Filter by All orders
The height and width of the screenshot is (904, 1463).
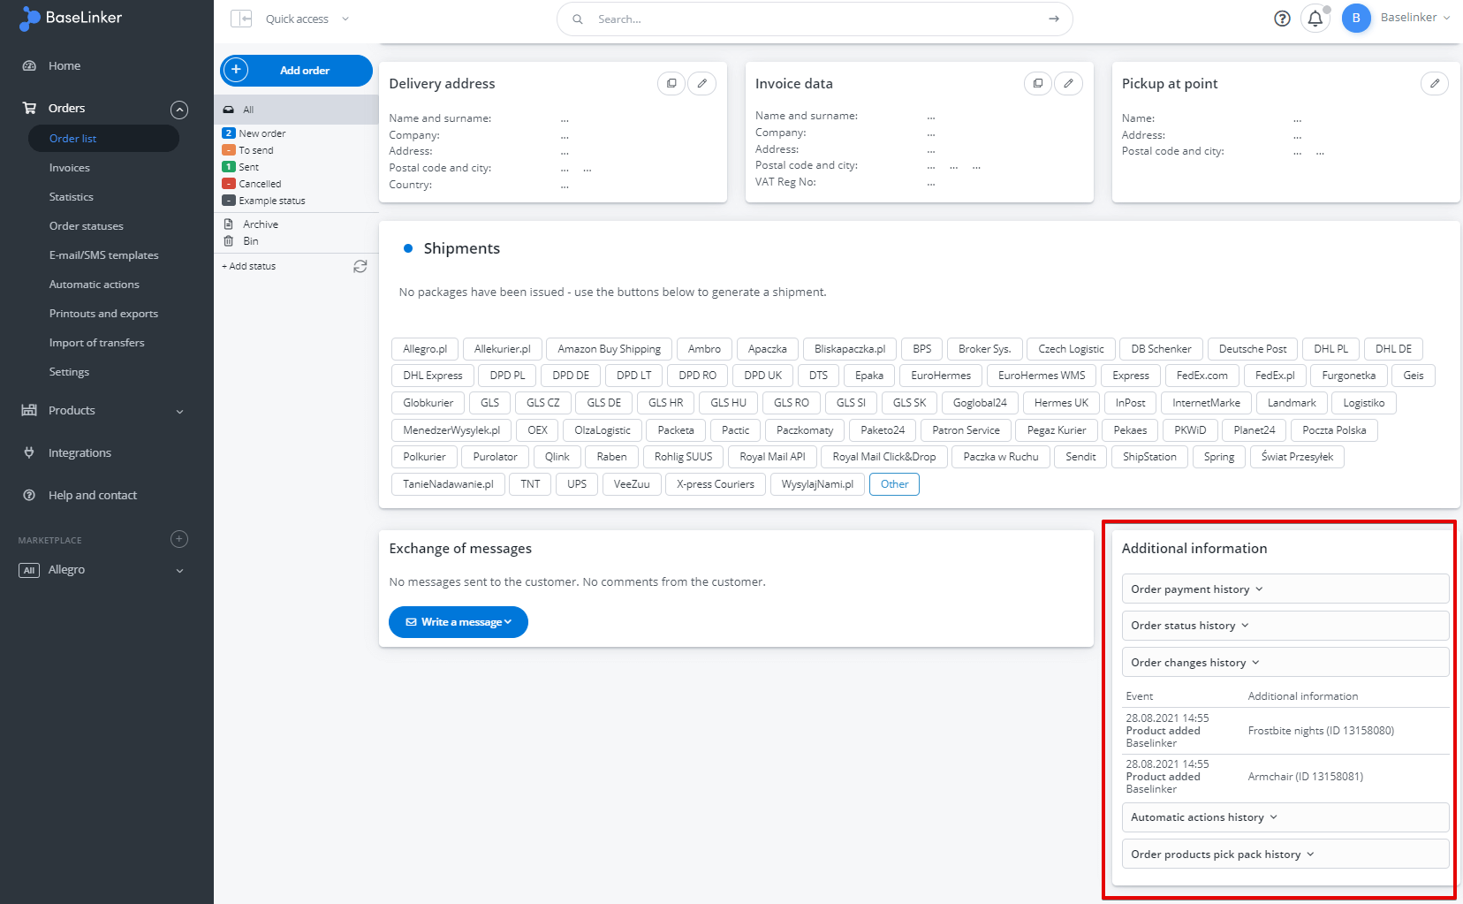[x=296, y=110]
